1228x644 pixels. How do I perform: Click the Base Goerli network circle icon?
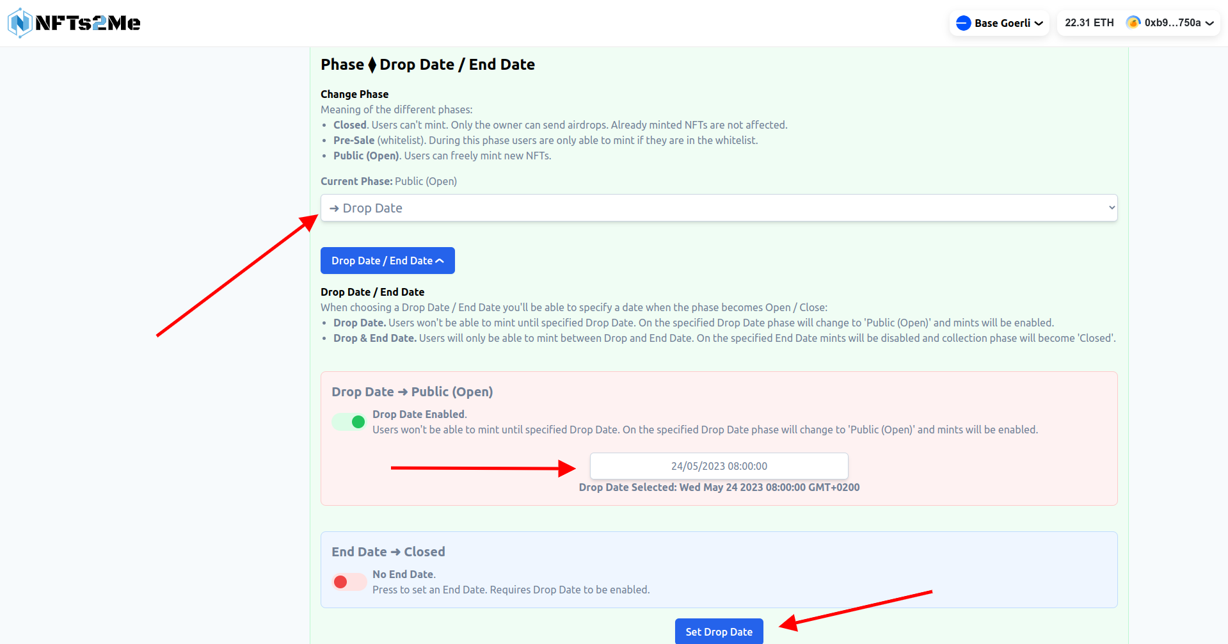[x=963, y=23]
